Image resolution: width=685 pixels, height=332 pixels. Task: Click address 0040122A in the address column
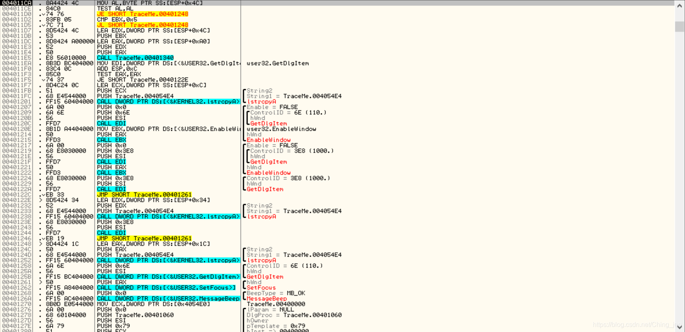click(x=16, y=189)
